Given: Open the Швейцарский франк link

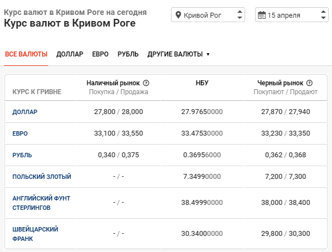Looking at the screenshot, I should [35, 234].
